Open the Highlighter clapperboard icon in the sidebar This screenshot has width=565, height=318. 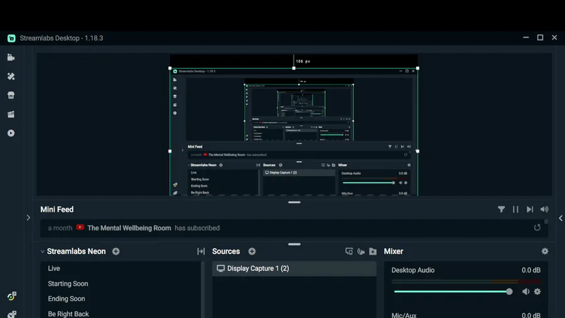click(x=11, y=114)
